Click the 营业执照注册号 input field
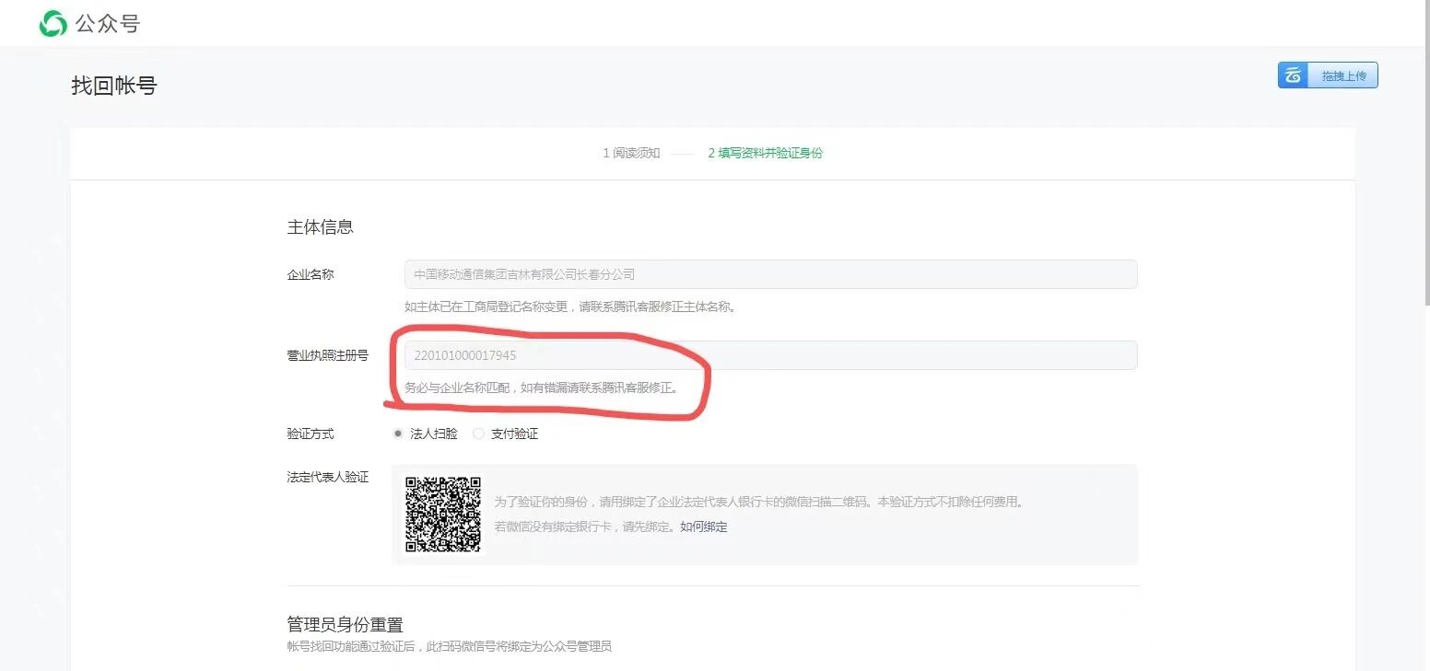This screenshot has height=671, width=1430. 770,355
